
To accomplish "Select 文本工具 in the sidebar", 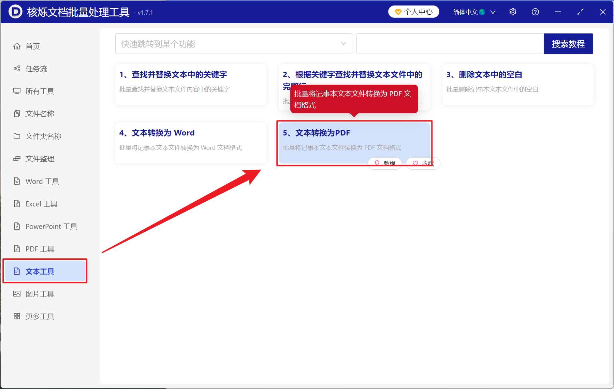I will 40,271.
